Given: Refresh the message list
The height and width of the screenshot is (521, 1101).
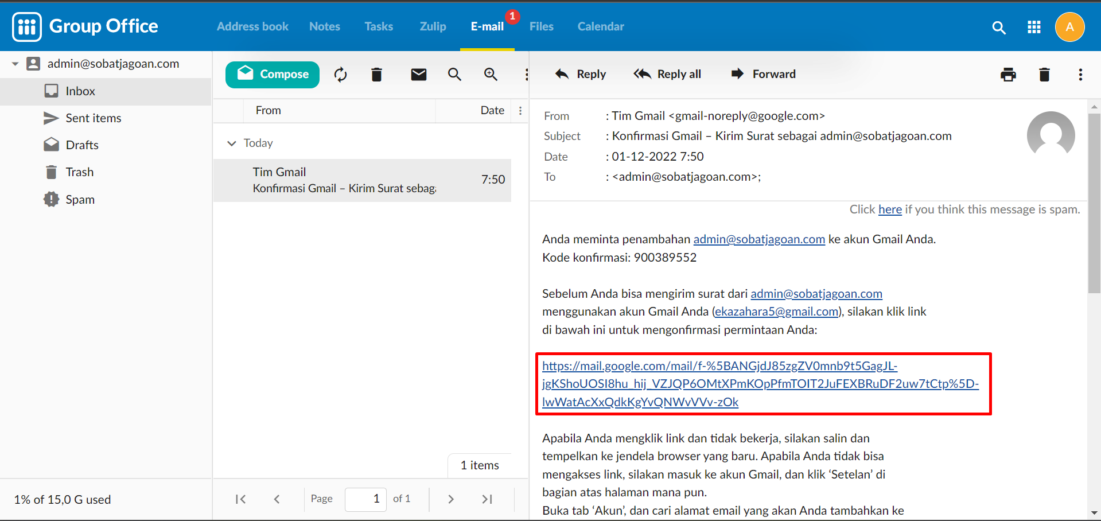Looking at the screenshot, I should (341, 75).
